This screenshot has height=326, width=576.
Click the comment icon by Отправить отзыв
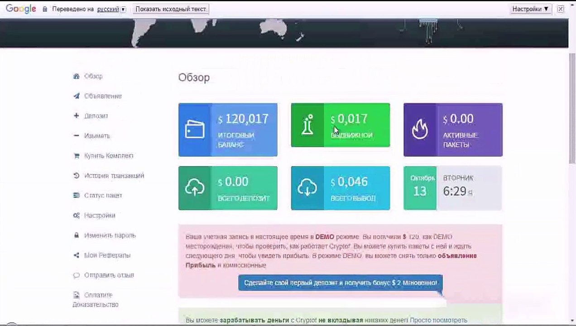[x=76, y=275]
